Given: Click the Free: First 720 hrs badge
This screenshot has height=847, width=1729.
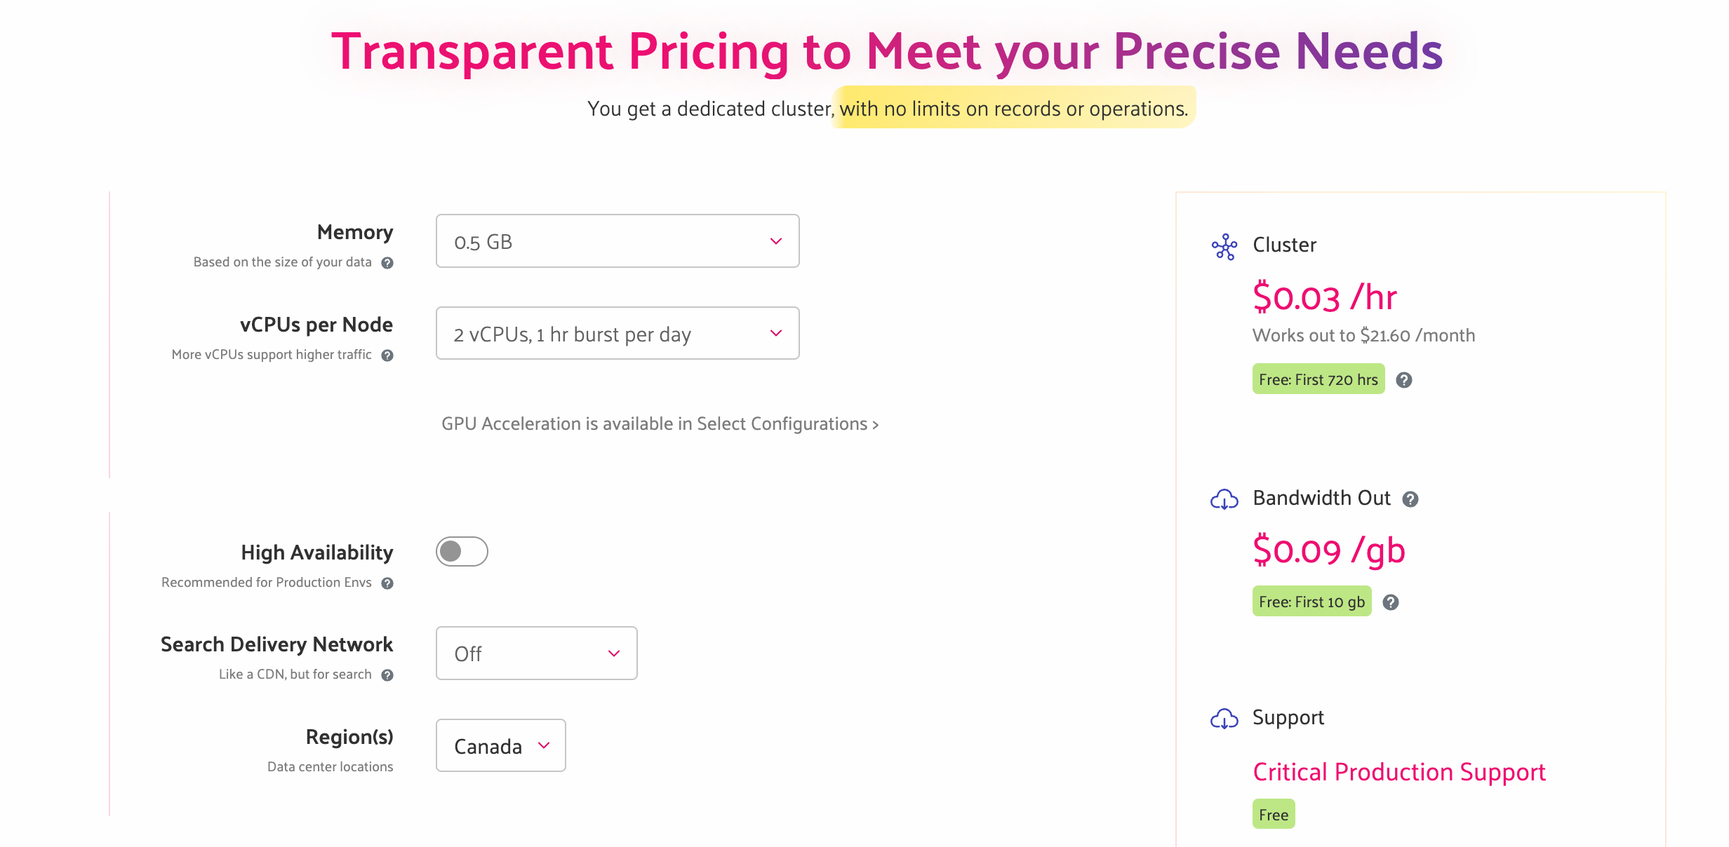Looking at the screenshot, I should click(1319, 379).
